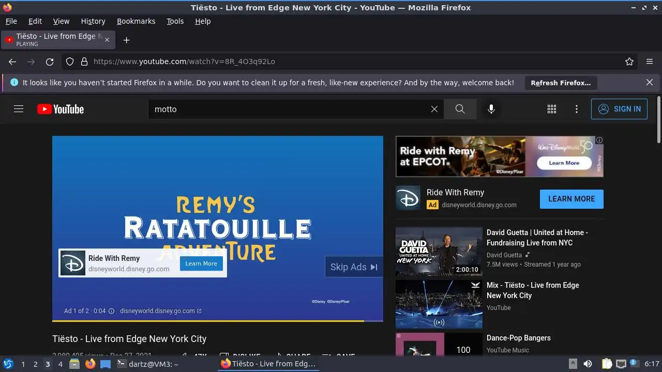Click the ad info icon beside 0:04
The width and height of the screenshot is (662, 372).
[111, 311]
